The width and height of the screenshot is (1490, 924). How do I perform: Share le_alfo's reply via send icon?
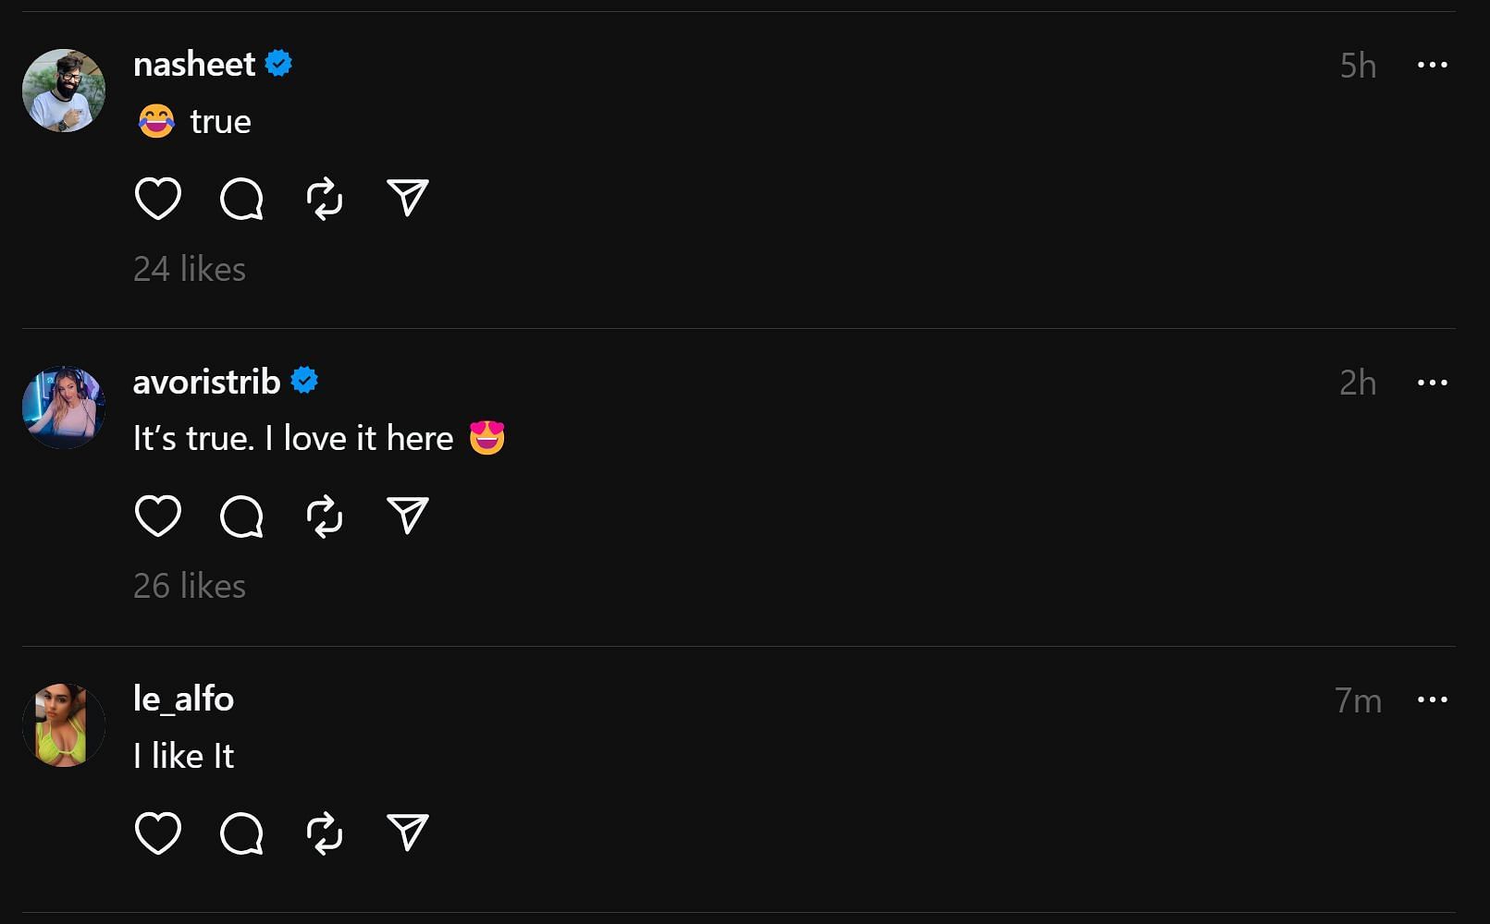(x=408, y=833)
